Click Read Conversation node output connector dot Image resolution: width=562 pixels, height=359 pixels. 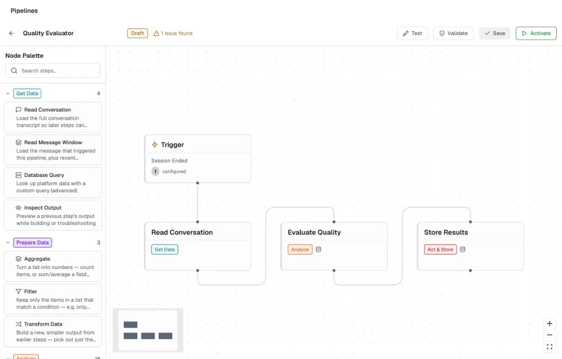point(198,271)
